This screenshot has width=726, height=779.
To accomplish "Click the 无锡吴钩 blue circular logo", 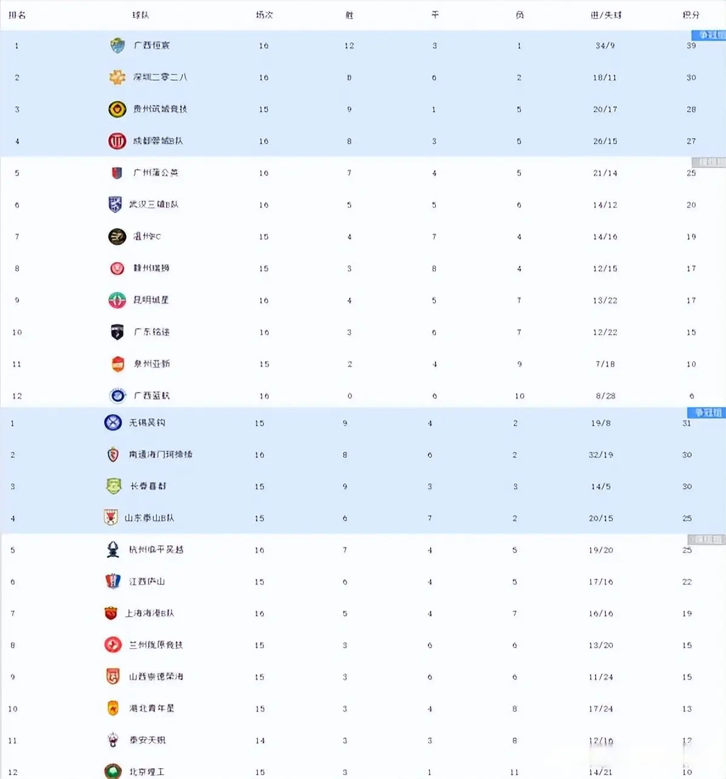I will [x=113, y=422].
